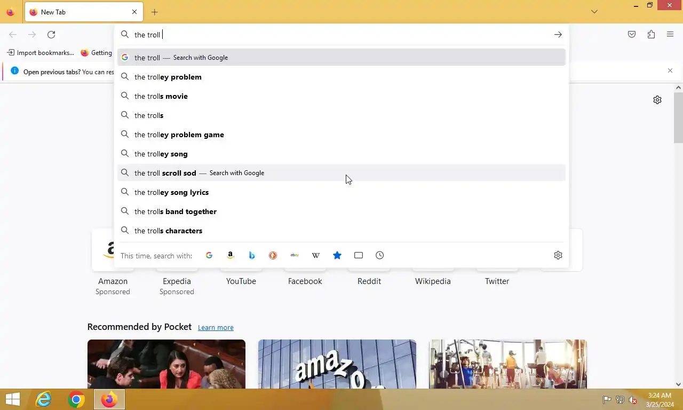Screen dimensions: 683x410
Task: Open the Pocket story with seated people
Action: click(x=166, y=364)
